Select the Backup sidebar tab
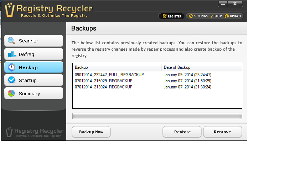Image resolution: width=285 pixels, height=190 pixels. 33,67
